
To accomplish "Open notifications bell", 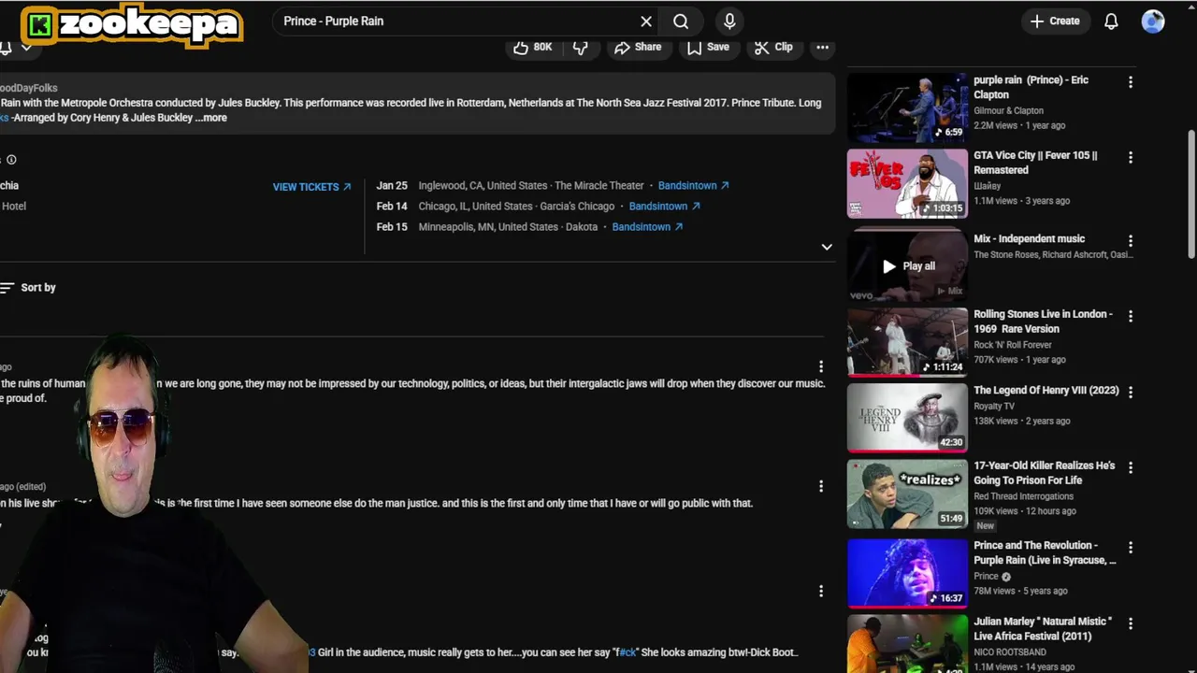I will (1111, 21).
